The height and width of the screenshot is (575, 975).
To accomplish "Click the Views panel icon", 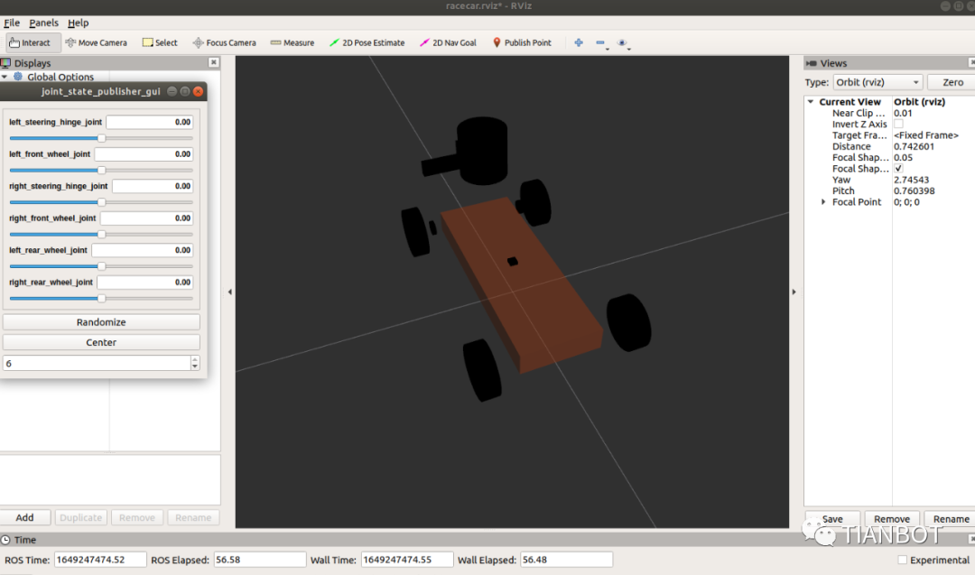I will click(x=811, y=63).
